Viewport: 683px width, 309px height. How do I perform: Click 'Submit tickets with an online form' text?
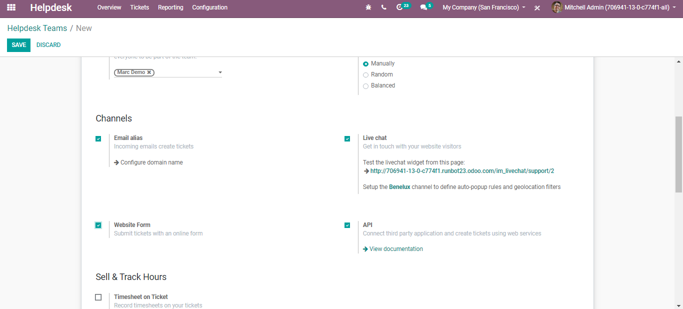click(158, 233)
